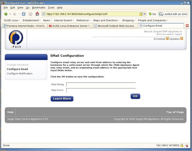
Task: Close current tab with red X
Action: click(187, 26)
